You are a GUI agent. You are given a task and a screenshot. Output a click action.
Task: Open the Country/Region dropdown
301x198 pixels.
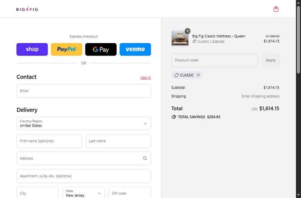pos(84,124)
